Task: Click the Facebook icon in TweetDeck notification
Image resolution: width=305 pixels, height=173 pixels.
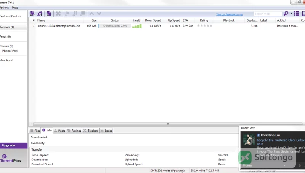Action: coord(258,135)
